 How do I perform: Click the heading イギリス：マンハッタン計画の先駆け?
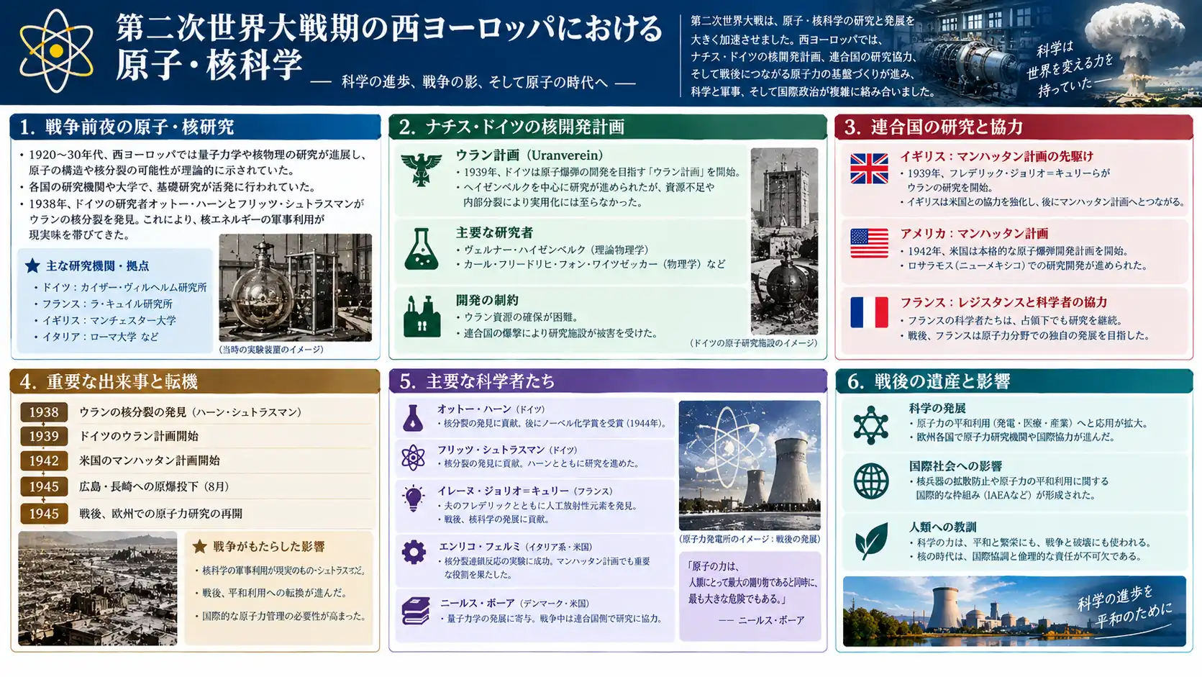[x=997, y=156]
